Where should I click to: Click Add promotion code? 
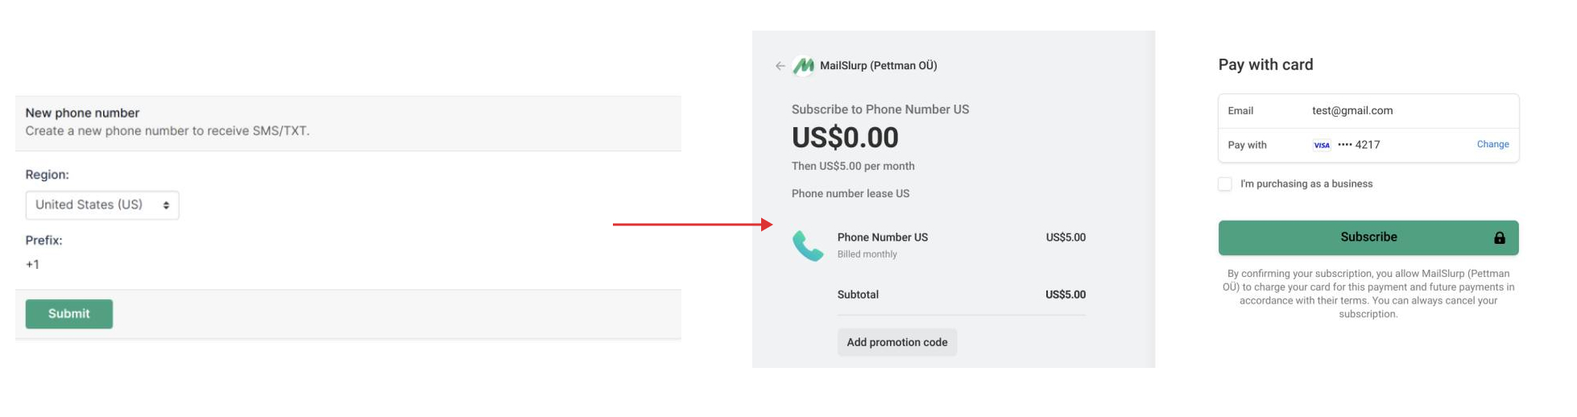(896, 342)
